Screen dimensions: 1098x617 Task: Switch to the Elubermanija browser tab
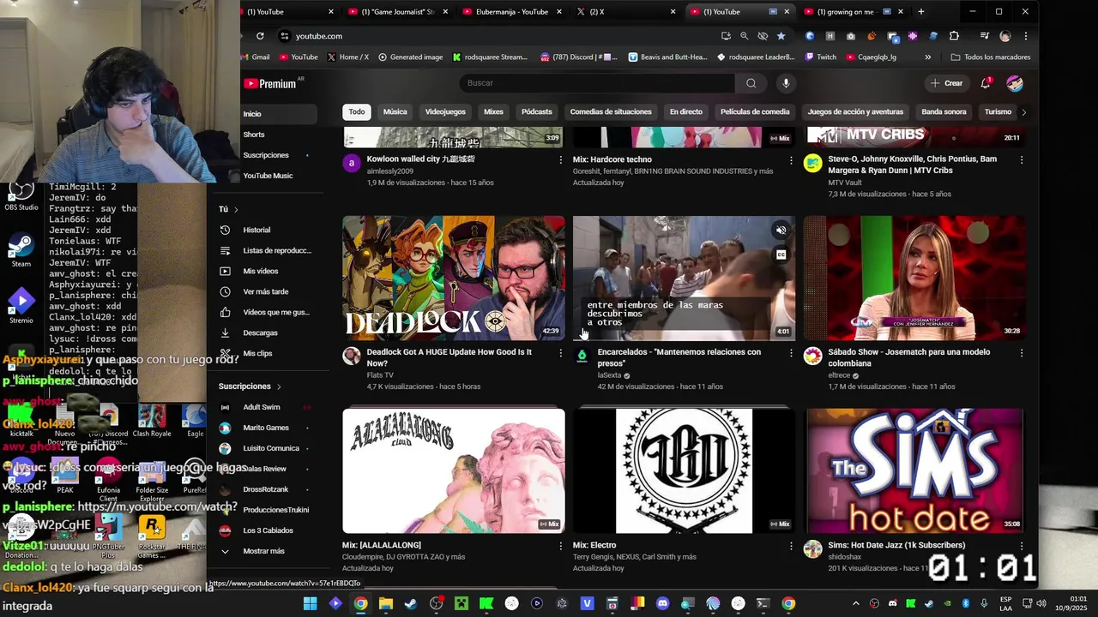(x=512, y=12)
